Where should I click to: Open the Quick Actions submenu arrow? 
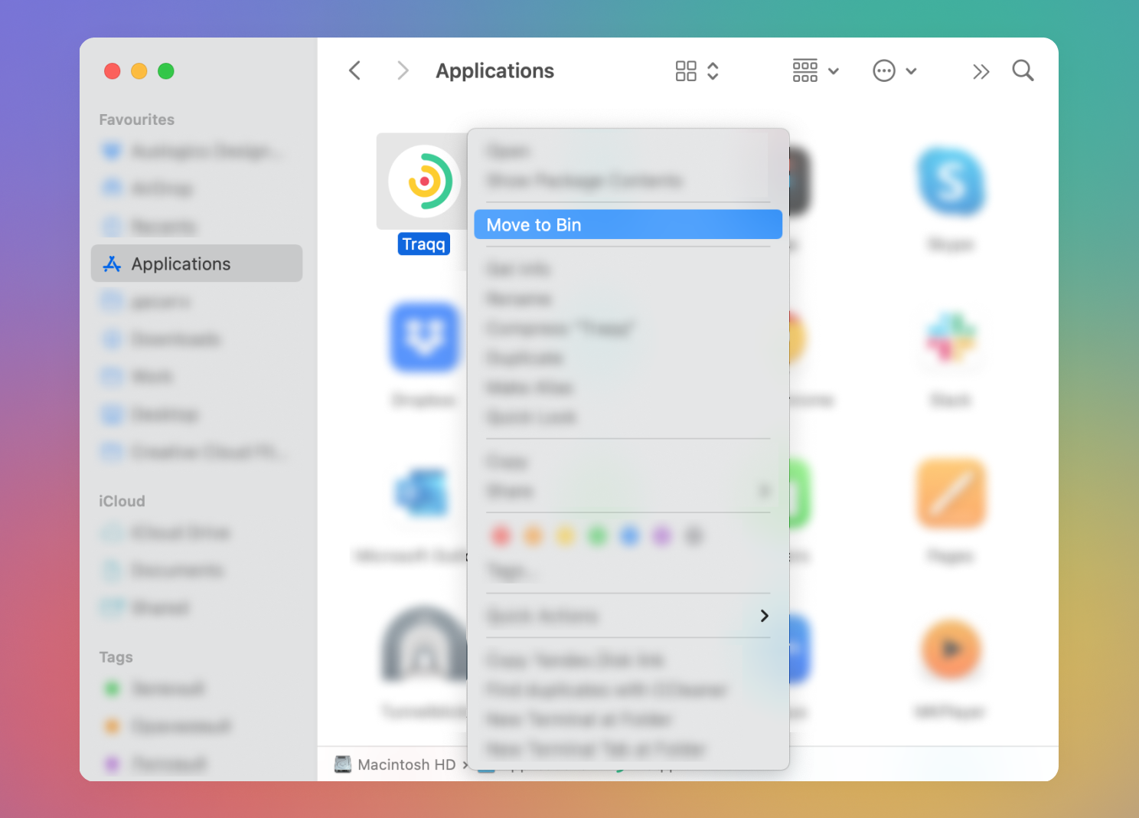point(764,616)
